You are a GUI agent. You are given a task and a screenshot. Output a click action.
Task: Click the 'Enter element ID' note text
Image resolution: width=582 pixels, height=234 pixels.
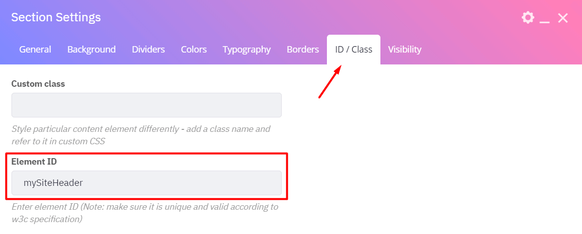point(145,213)
